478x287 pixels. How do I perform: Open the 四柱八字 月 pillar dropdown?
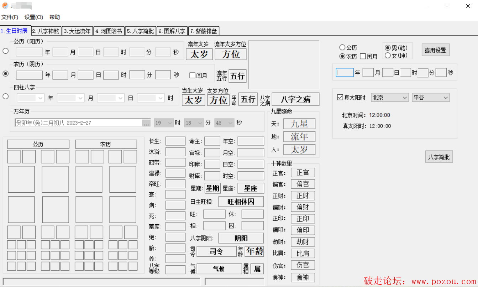[70, 98]
